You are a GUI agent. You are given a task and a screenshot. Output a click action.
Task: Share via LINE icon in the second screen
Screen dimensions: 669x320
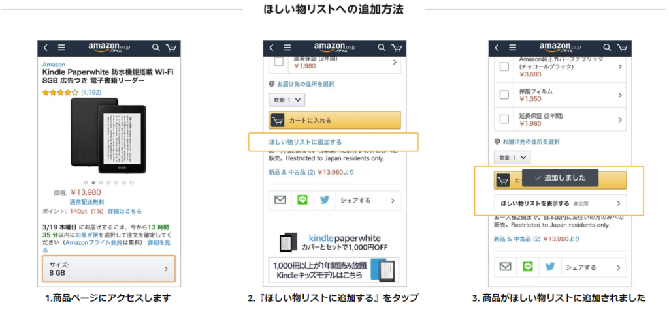[302, 201]
